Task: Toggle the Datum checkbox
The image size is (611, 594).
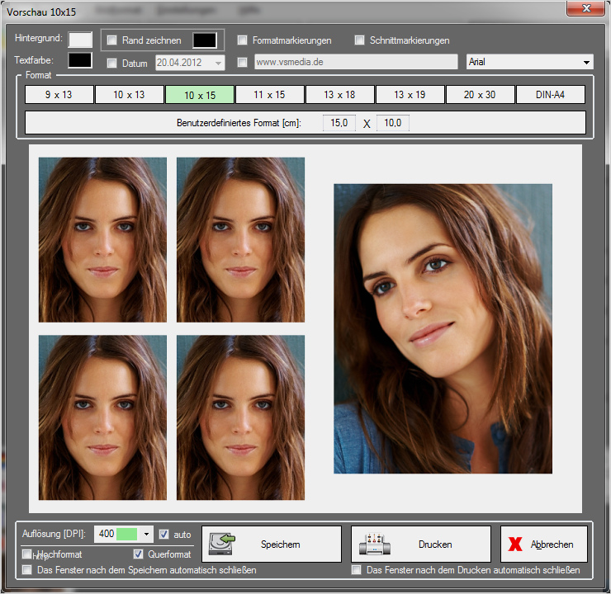Action: (112, 63)
